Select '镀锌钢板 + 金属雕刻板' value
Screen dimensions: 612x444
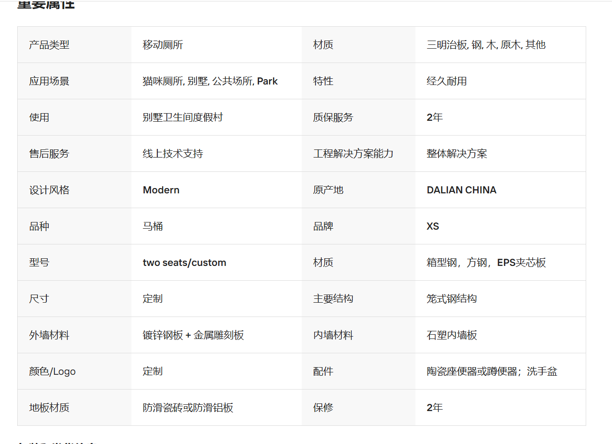194,335
